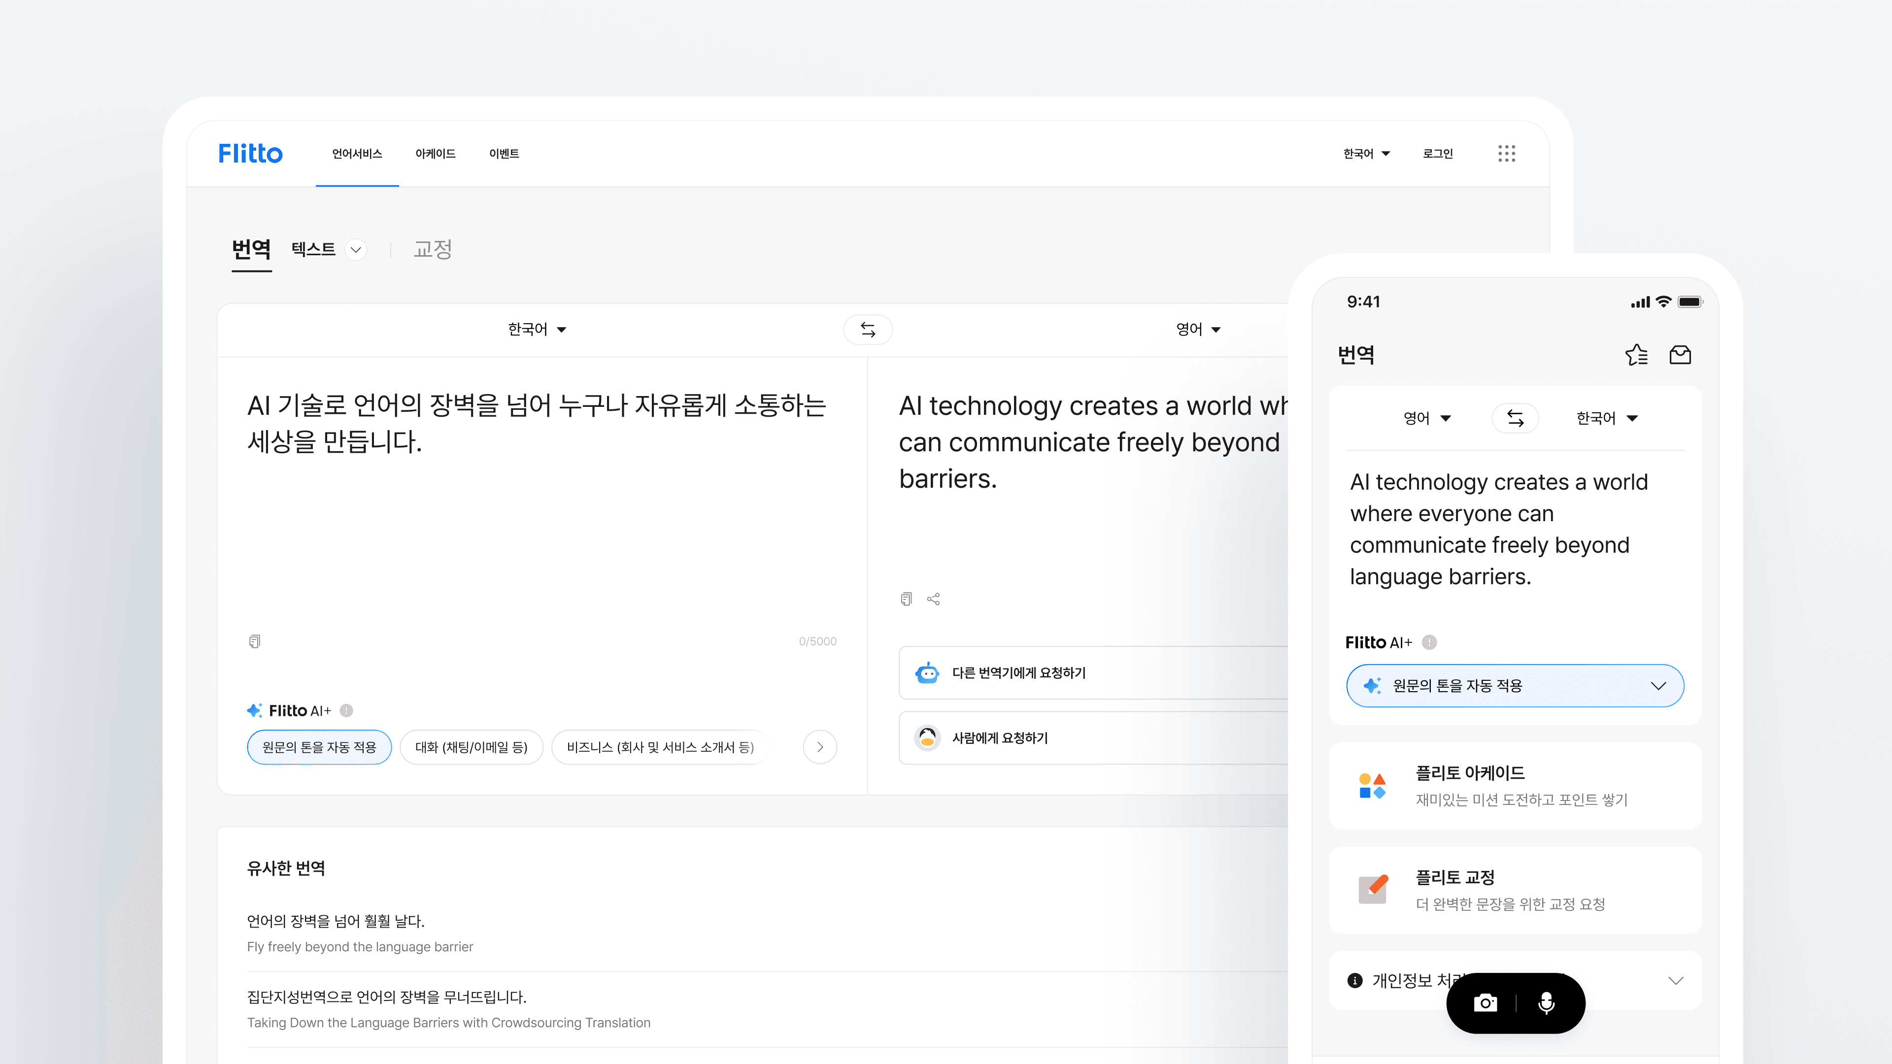Screen dimensions: 1892x1064
Task: Open the 아케이드 nav menu
Action: coord(436,154)
